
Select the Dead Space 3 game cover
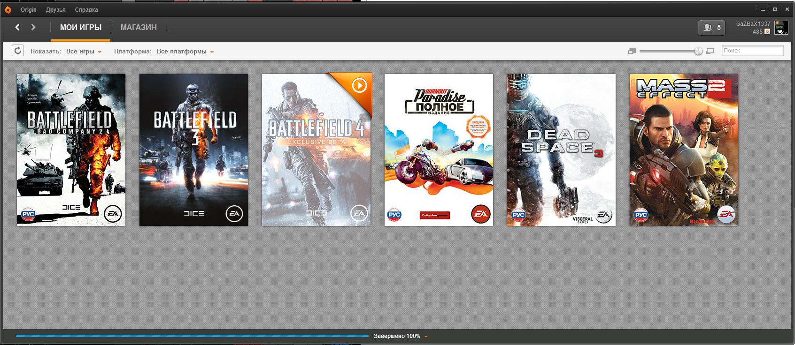pos(562,150)
